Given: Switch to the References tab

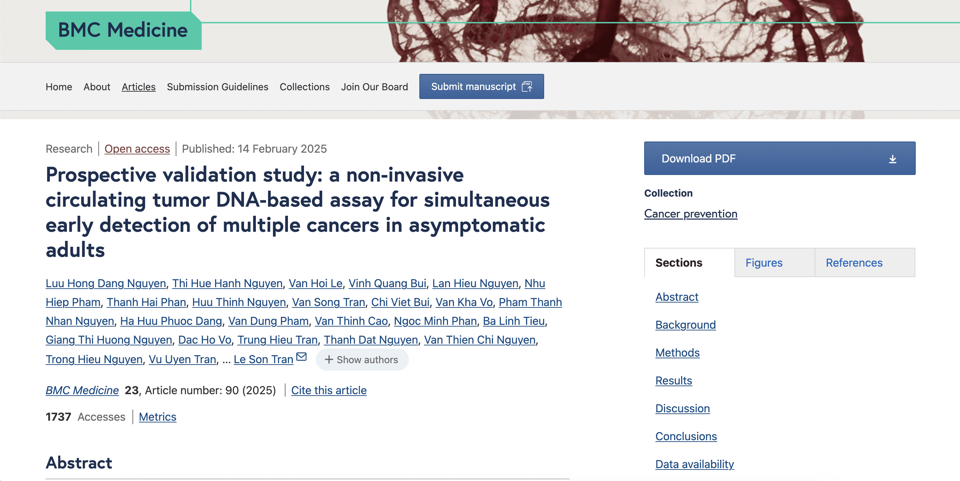Looking at the screenshot, I should coord(853,263).
